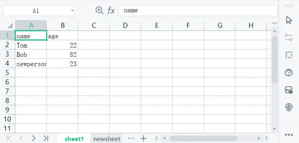Expand more sidebar options three dots
This screenshot has height=143, width=299.
click(289, 135)
